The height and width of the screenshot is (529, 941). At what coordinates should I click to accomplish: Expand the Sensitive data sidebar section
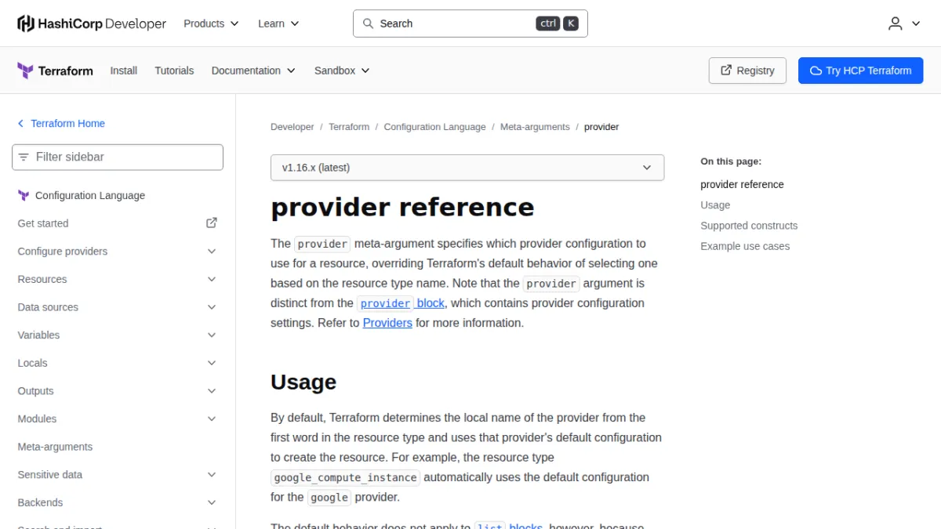click(118, 475)
